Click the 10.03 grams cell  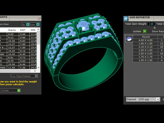[13, 54]
